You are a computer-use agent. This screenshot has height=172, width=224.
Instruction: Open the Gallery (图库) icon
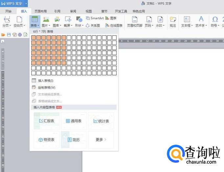click(x=57, y=19)
